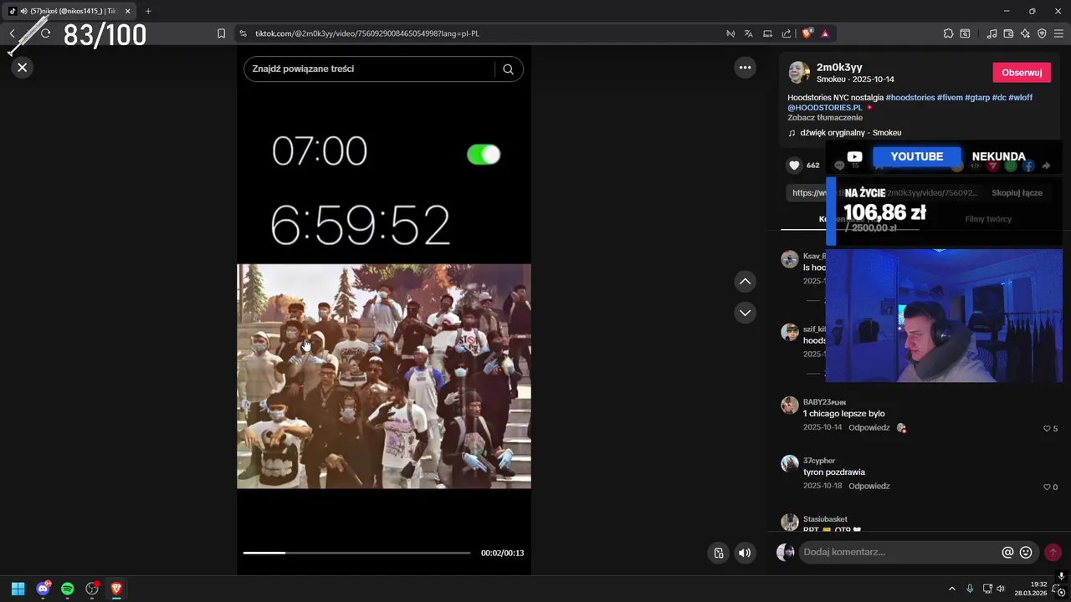This screenshot has width=1071, height=602.
Task: Open the dźwięk oryginalny - Smokeu sound
Action: (851, 133)
